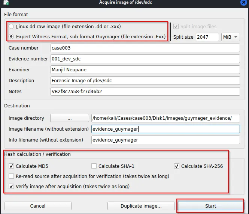
Task: Open the MiB split size unit dropdown
Action: (x=231, y=37)
